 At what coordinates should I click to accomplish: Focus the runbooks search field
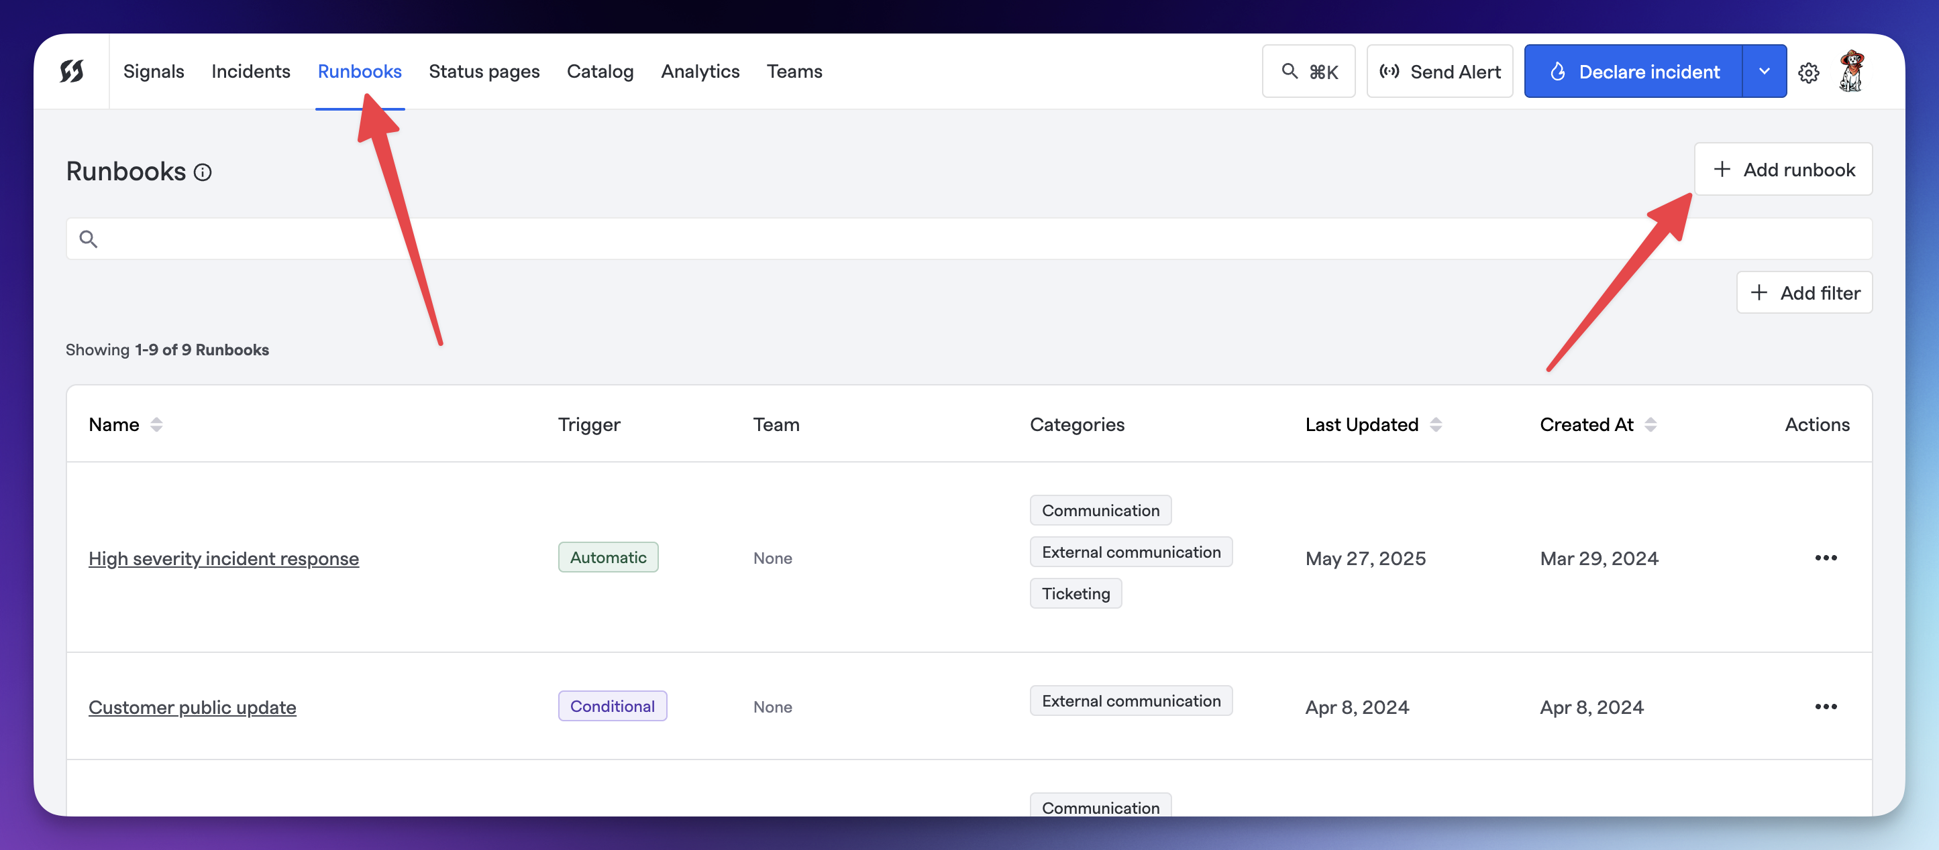(x=969, y=239)
